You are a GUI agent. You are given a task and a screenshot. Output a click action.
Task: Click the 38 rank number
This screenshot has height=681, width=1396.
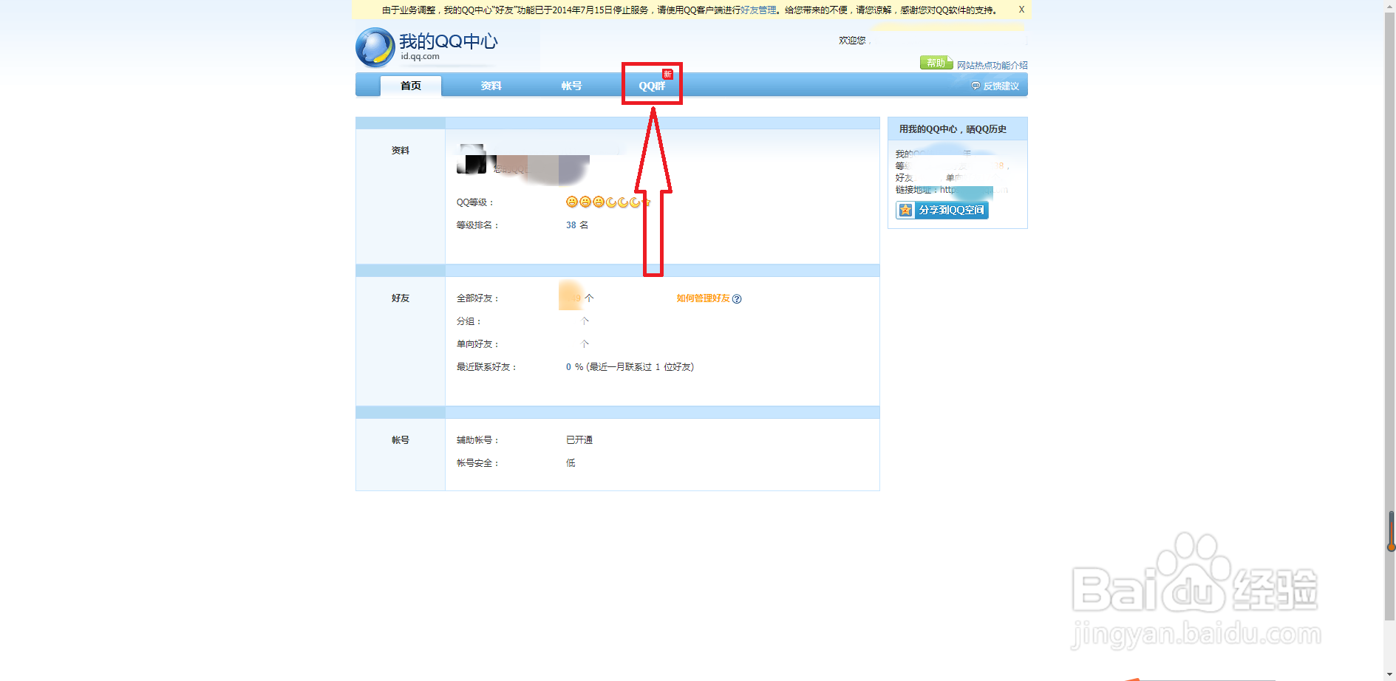[x=571, y=225]
